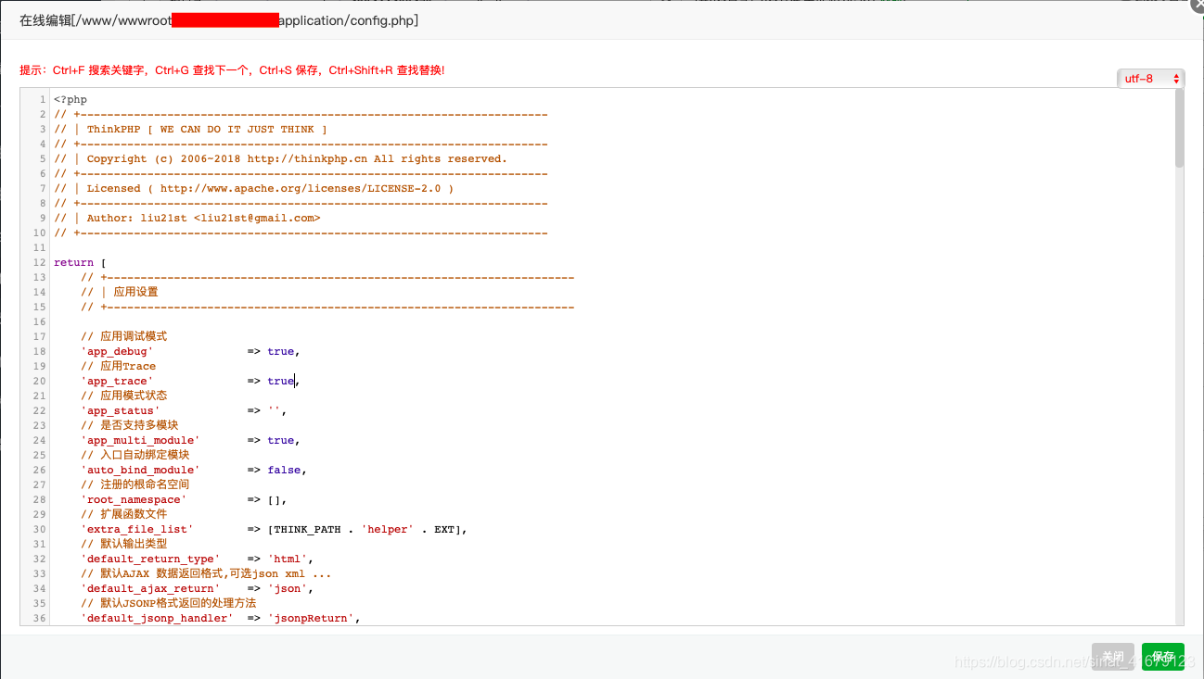Click the 在线编辑 file path title
The width and height of the screenshot is (1204, 679).
point(219,20)
